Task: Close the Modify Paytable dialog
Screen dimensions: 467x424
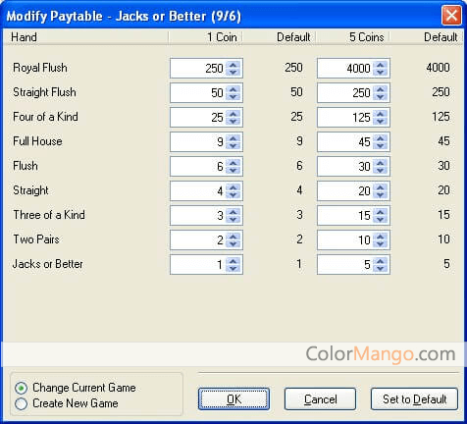Action: pyautogui.click(x=451, y=16)
